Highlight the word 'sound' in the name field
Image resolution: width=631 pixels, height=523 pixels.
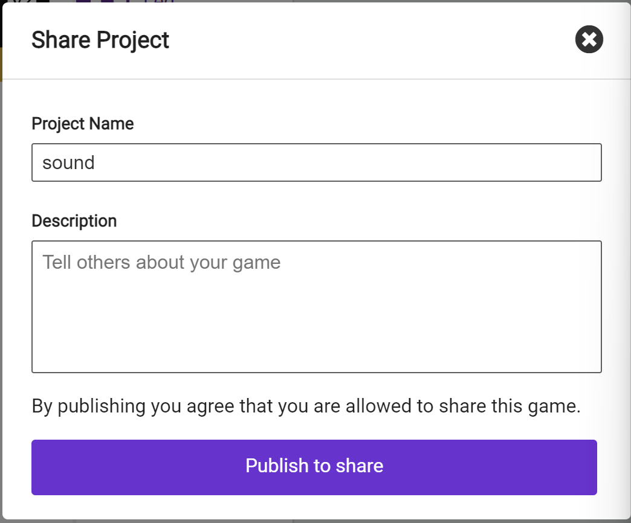[68, 162]
